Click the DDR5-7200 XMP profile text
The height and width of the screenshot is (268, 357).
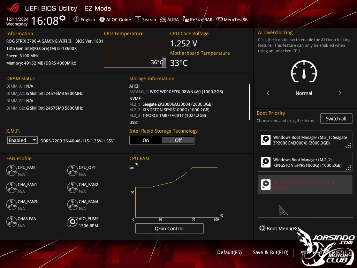click(77, 141)
